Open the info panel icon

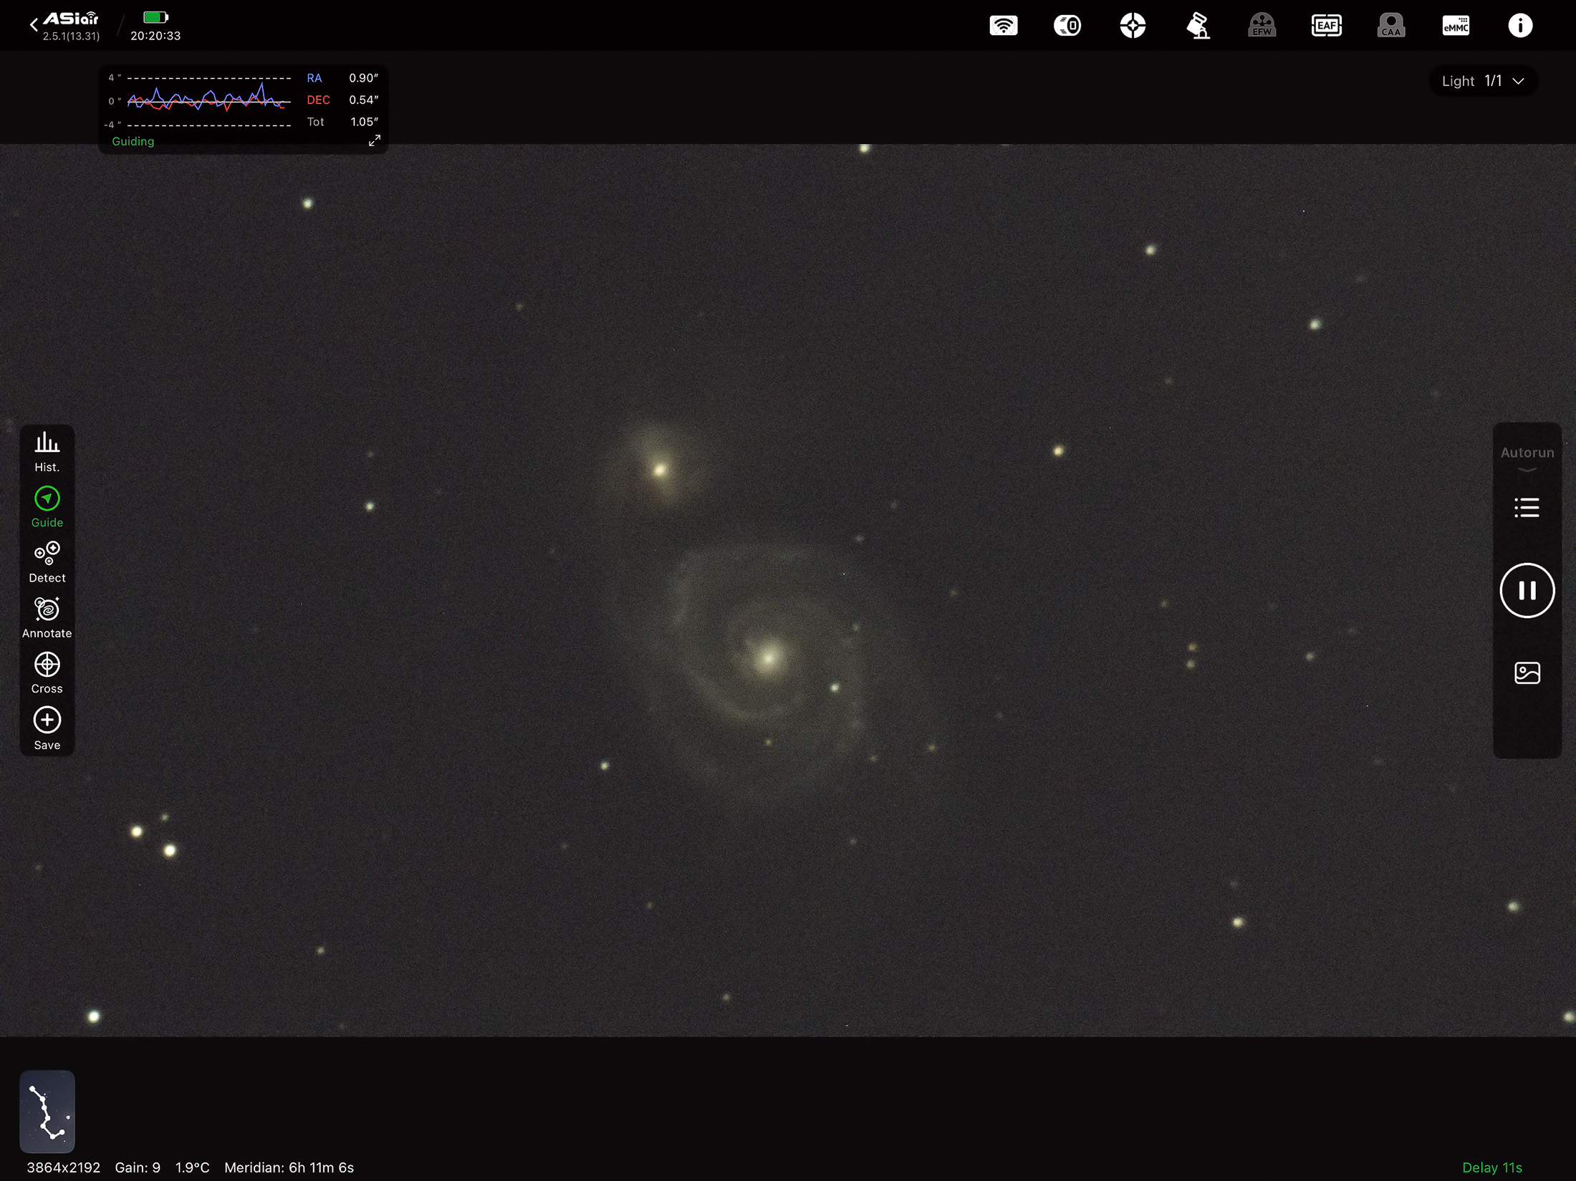coord(1520,26)
